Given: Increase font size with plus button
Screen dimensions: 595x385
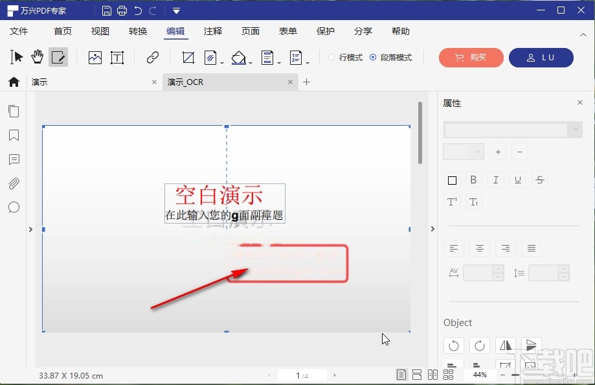Looking at the screenshot, I should [498, 152].
